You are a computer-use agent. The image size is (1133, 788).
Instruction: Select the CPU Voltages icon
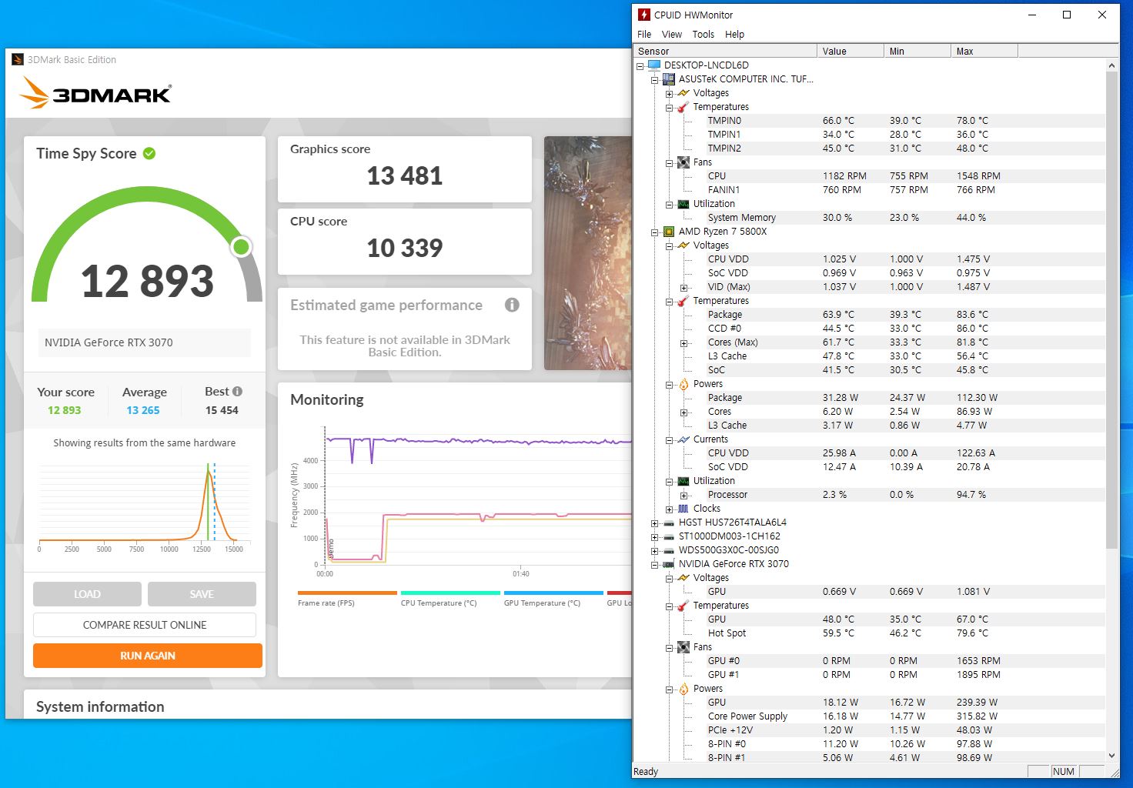point(683,245)
